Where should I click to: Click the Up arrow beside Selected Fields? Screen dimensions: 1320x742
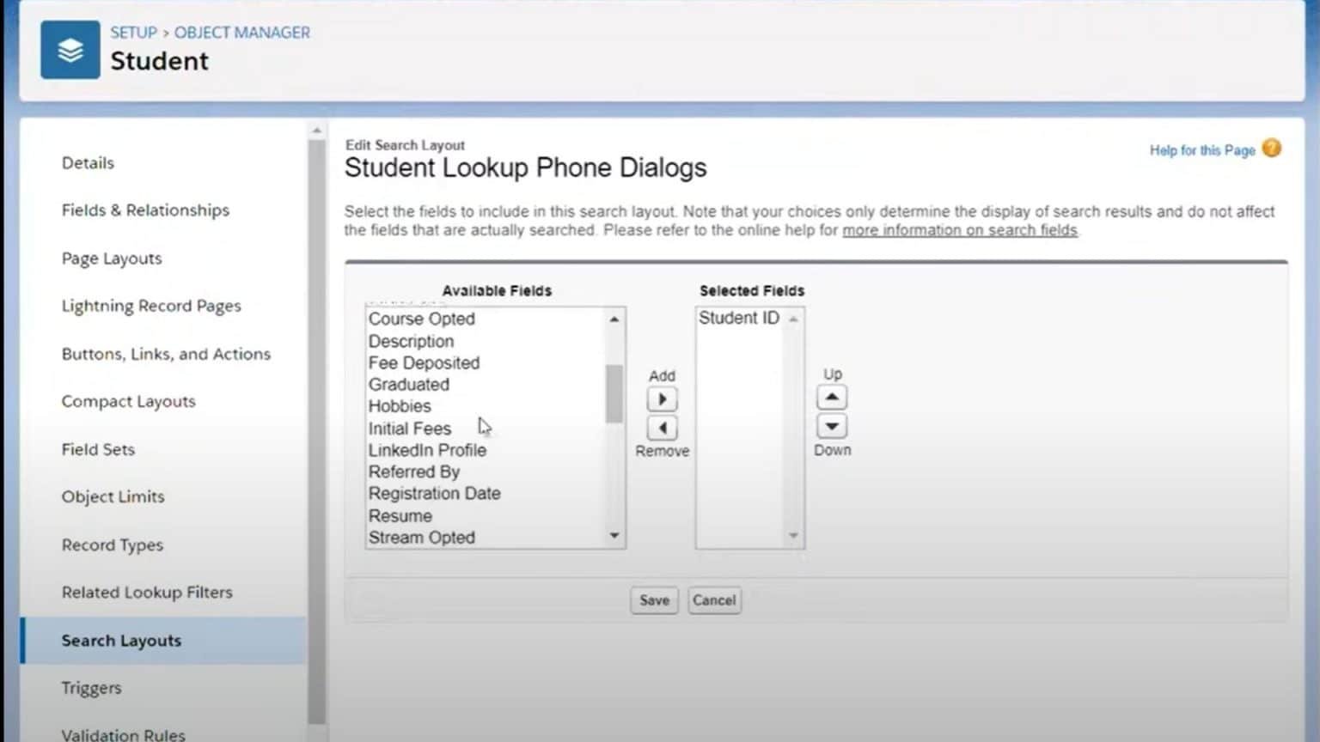(831, 396)
